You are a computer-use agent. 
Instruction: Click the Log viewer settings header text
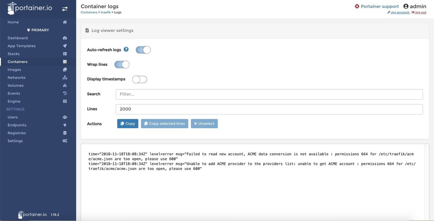pos(112,31)
